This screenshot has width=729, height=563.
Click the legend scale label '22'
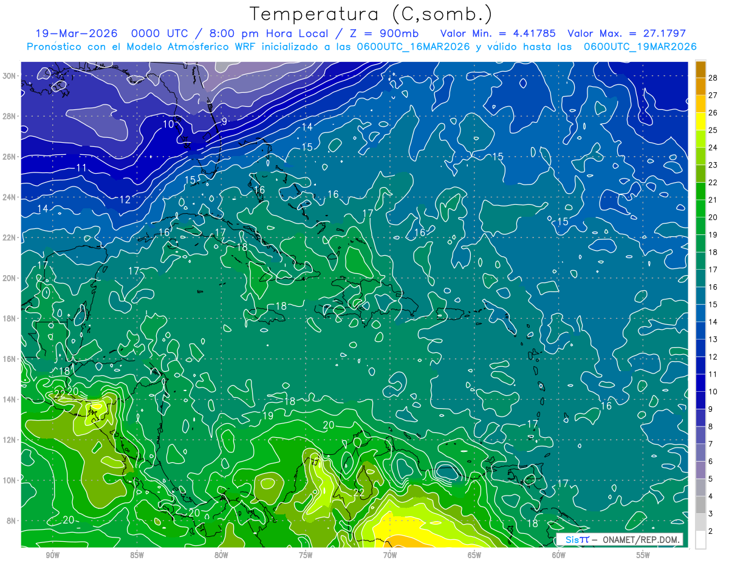coord(713,182)
